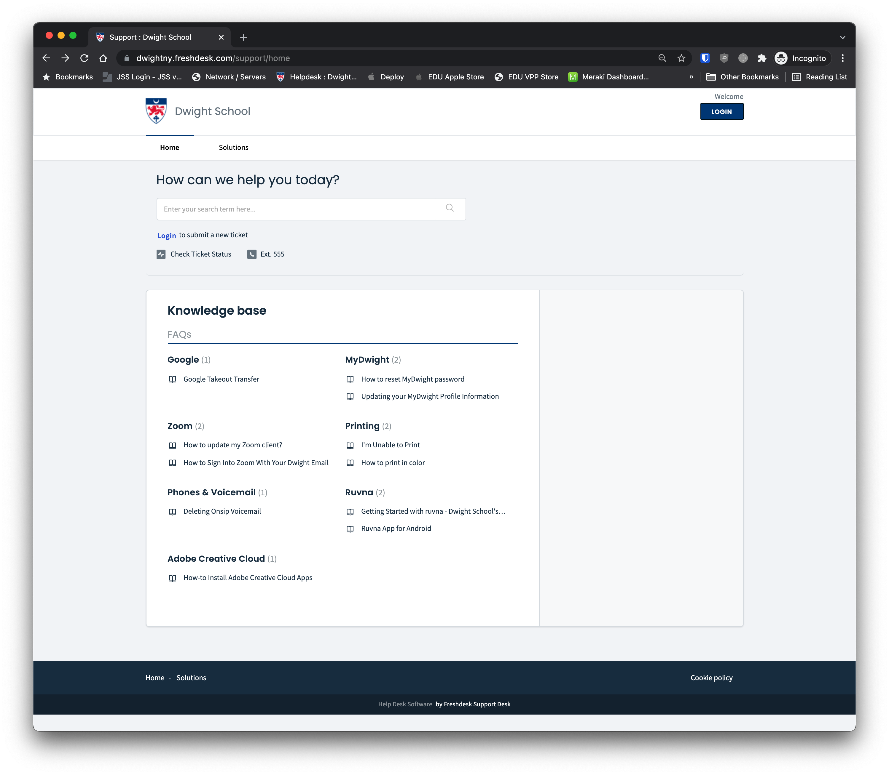Click the search term input field
The image size is (889, 775).
(x=299, y=209)
